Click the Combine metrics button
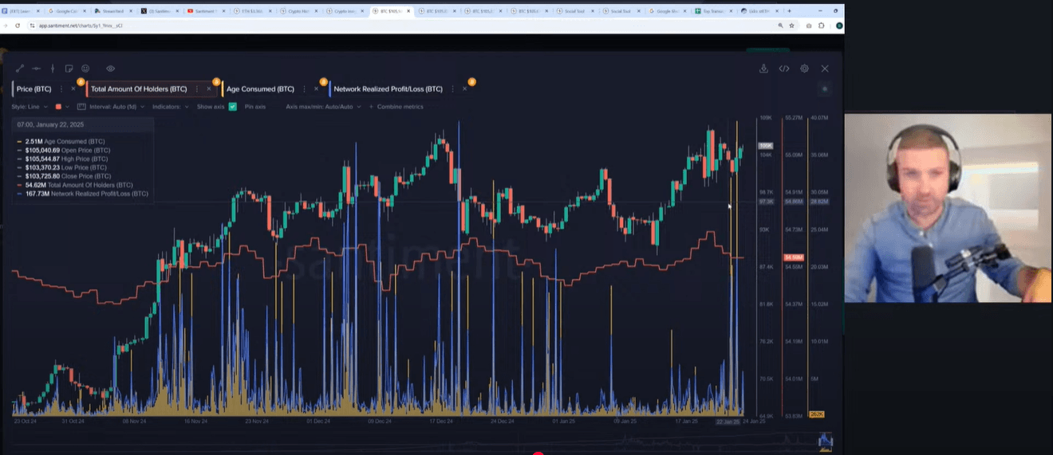The height and width of the screenshot is (455, 1053). 400,107
